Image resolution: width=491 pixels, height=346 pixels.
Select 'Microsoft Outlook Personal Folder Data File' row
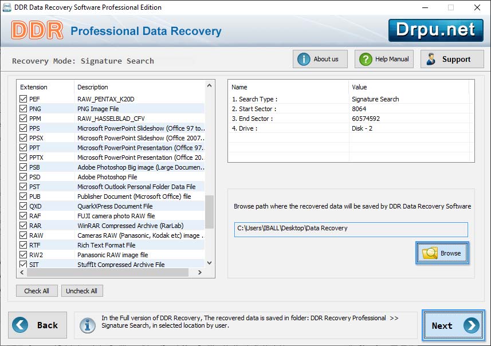[111, 187]
